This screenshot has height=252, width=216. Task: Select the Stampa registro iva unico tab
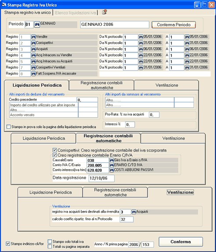point(27,13)
